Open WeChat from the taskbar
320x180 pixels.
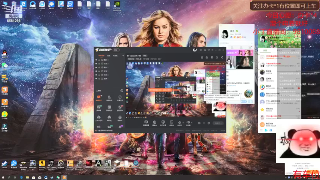[58, 178]
